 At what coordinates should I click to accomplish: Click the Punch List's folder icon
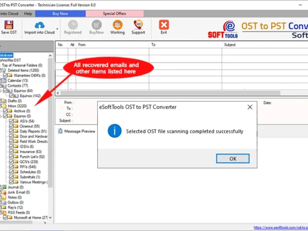pos(16,157)
